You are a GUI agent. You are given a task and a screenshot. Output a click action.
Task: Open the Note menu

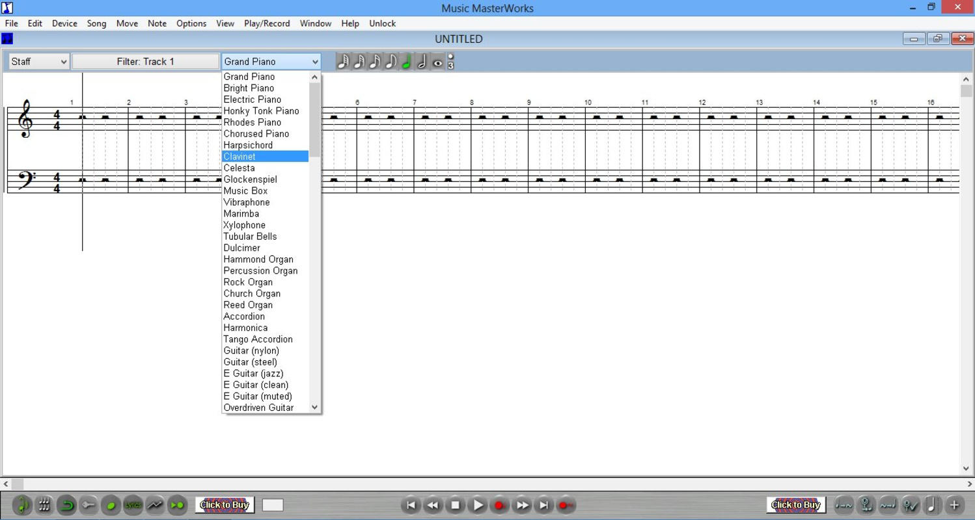coord(157,23)
